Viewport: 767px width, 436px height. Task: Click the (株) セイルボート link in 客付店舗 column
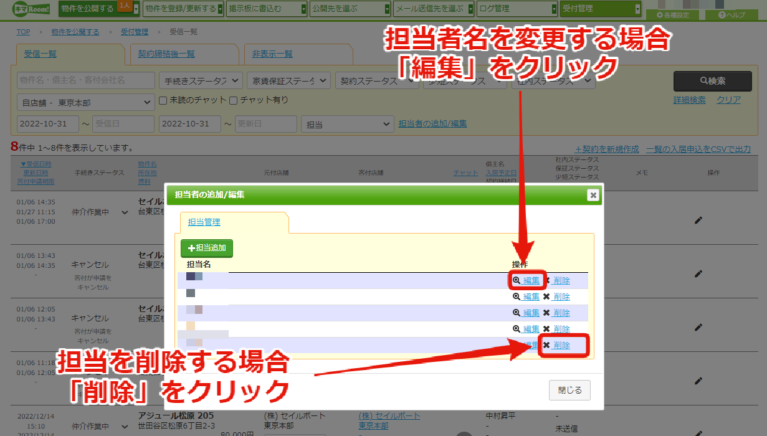pos(389,416)
